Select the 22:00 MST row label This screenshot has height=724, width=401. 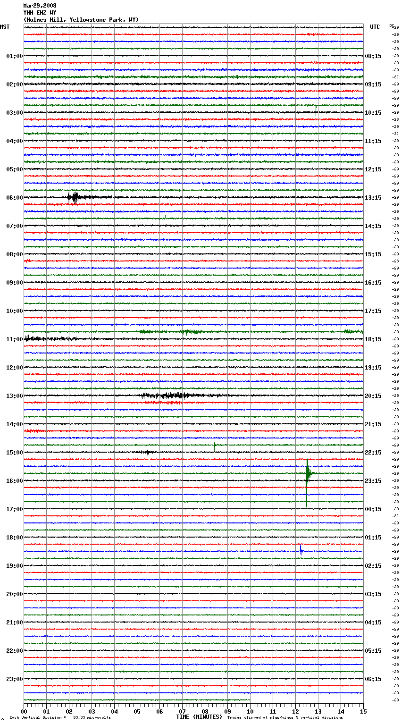(x=14, y=651)
